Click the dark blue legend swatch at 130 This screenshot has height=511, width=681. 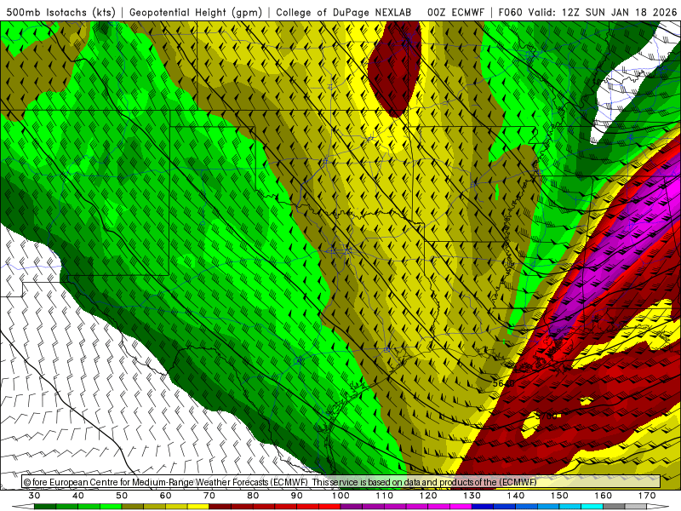(x=483, y=507)
